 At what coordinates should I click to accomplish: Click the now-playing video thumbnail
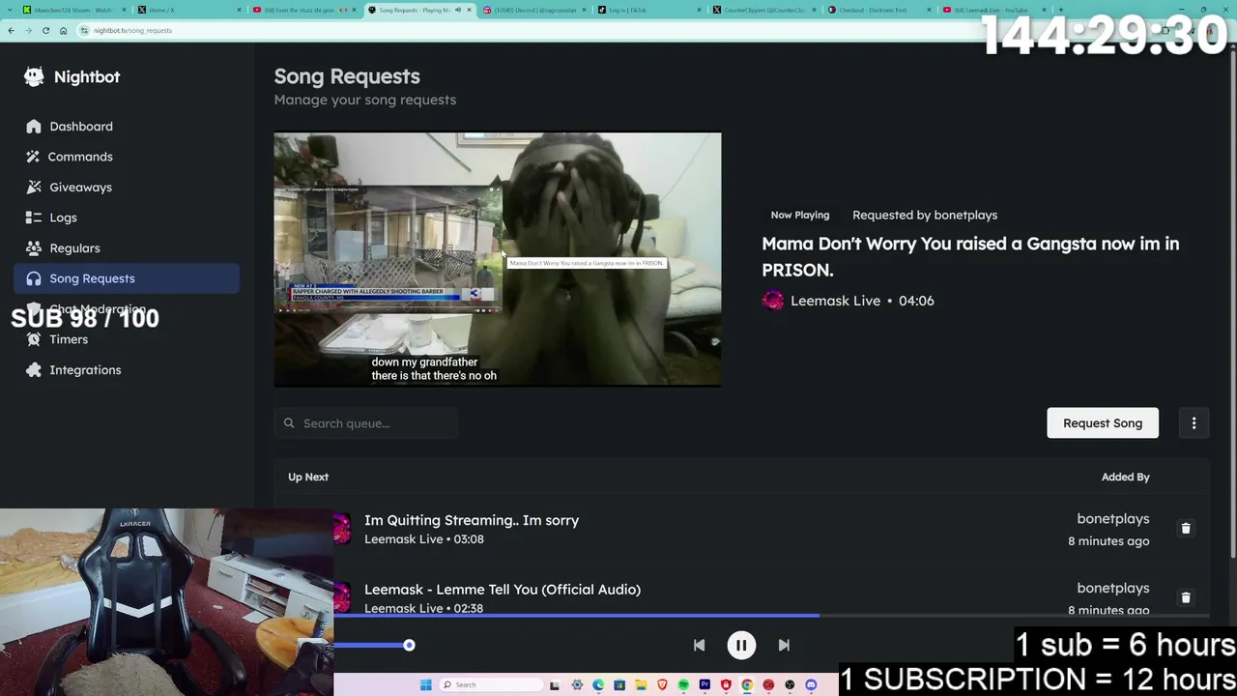498,259
